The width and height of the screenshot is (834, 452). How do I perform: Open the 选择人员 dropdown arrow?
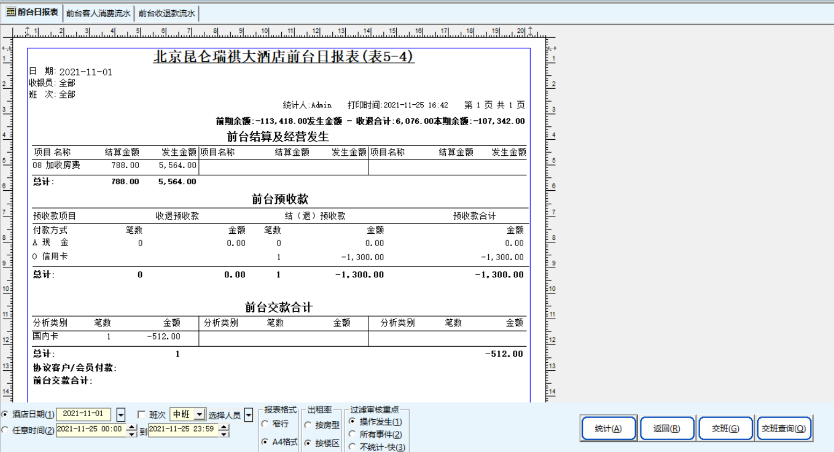tap(248, 415)
